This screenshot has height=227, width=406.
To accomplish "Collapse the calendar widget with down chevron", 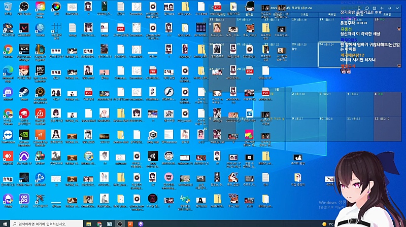I will (397, 8).
